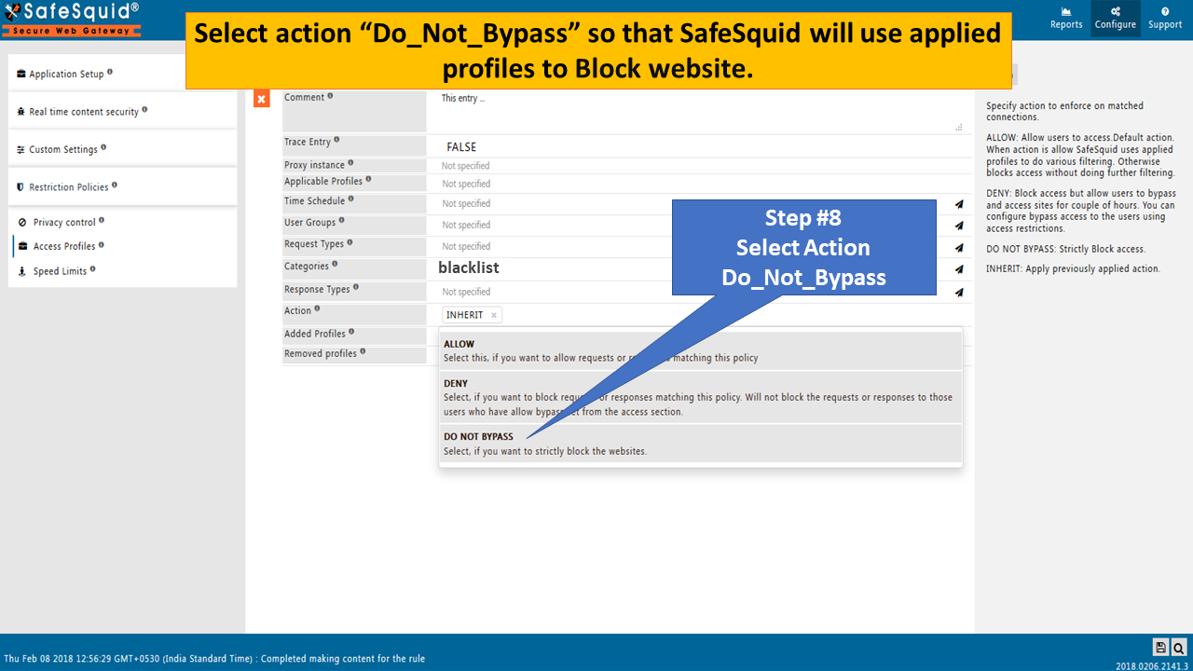Click the paper-plane icon in Time Schedule row
This screenshot has width=1193, height=671.
[x=959, y=204]
